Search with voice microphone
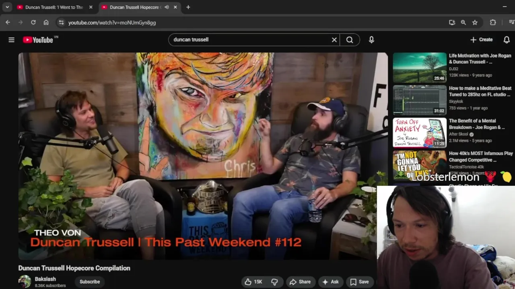This screenshot has height=289, width=515. pos(371,40)
